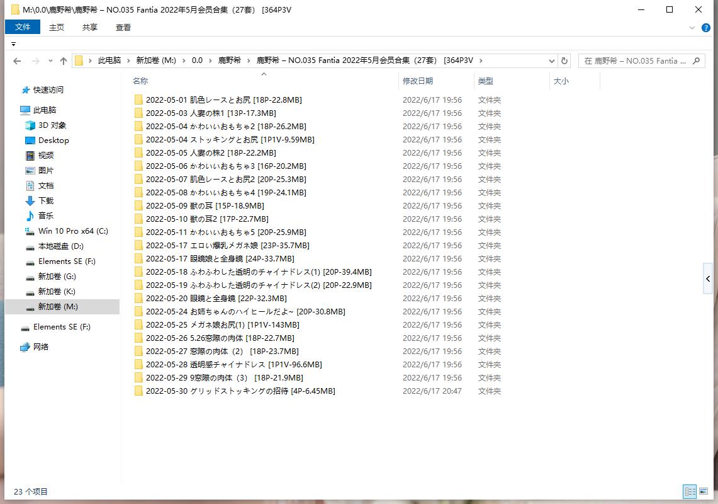Open the recent locations dropdown arrow
The height and width of the screenshot is (504, 718).
(x=50, y=61)
